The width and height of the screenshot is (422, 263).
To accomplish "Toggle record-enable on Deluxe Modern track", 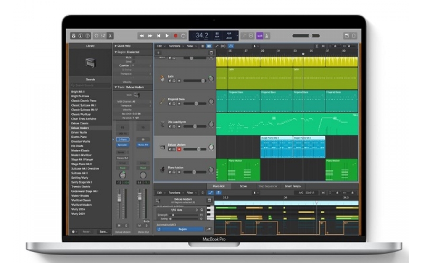I will pyautogui.click(x=179, y=149).
